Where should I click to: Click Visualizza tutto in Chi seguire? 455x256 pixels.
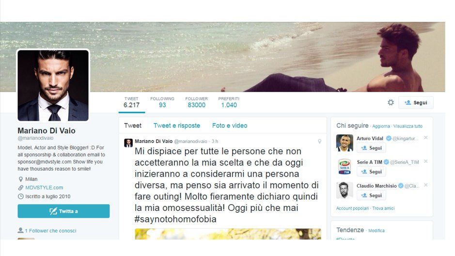[408, 126]
